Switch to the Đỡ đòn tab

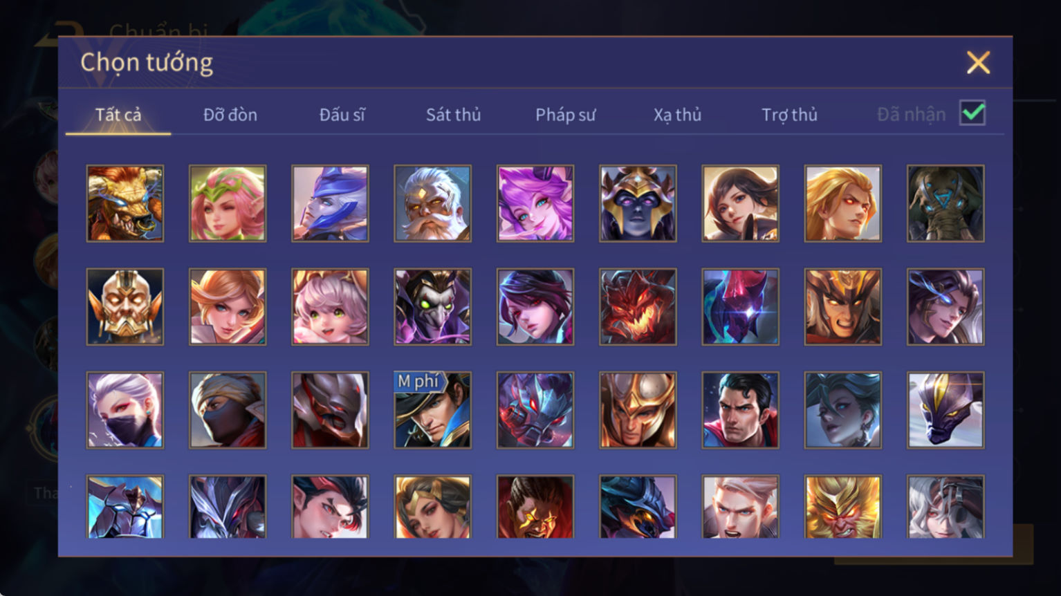[230, 115]
